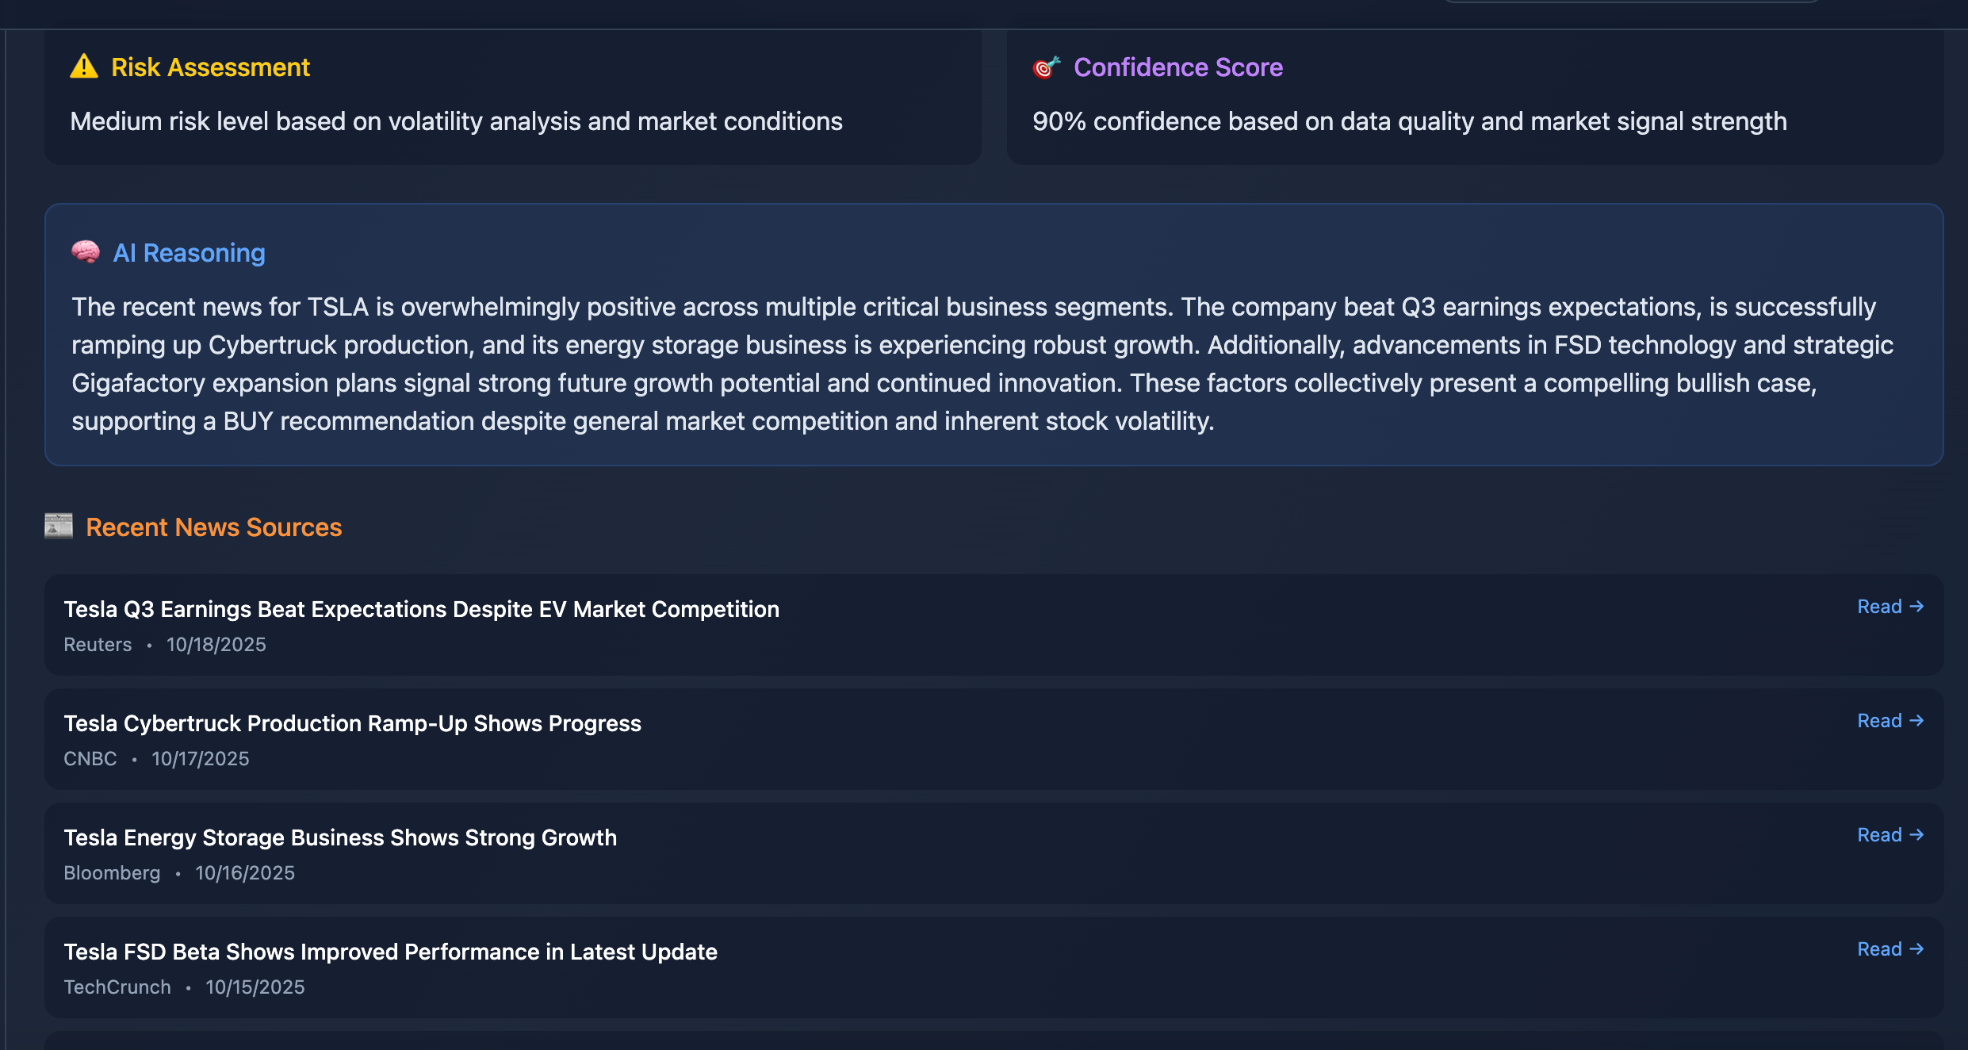Click the Reuters 10/18/2025 source line
This screenshot has width=1968, height=1050.
click(x=165, y=645)
